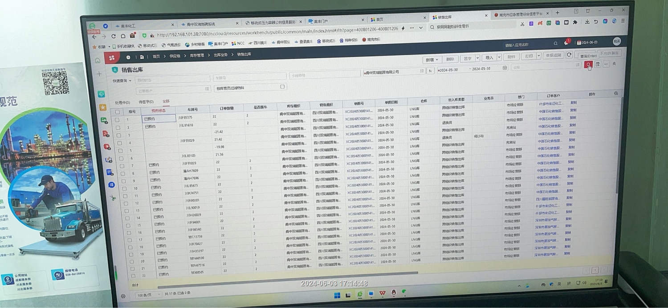The image size is (668, 308).
Task: Click the 仓库 filter input field
Action: point(546,67)
